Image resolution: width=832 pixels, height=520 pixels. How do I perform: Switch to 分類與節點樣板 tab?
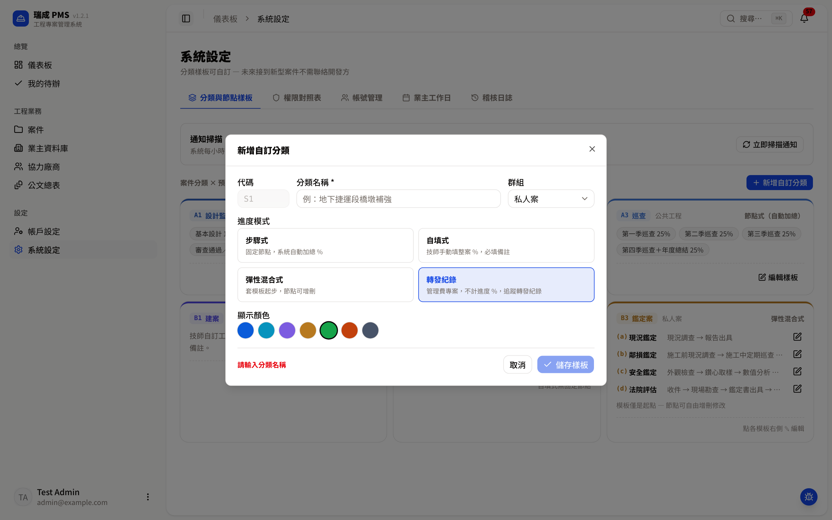(x=220, y=98)
